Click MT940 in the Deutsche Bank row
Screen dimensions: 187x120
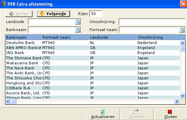coord(48,43)
